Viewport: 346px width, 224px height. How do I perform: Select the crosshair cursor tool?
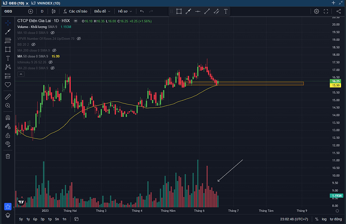click(8, 23)
